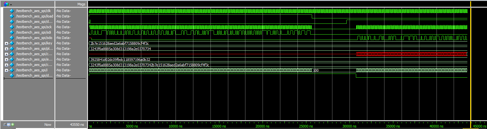Click the clk signal's blue diamond icon
487x129 pixels.
12,11
